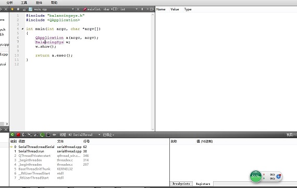The image size is (297, 188).
Task: Stop the debugger with the red button
Action: [18, 135]
